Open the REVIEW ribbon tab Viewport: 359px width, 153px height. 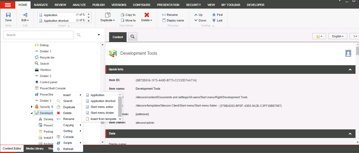coord(60,5)
